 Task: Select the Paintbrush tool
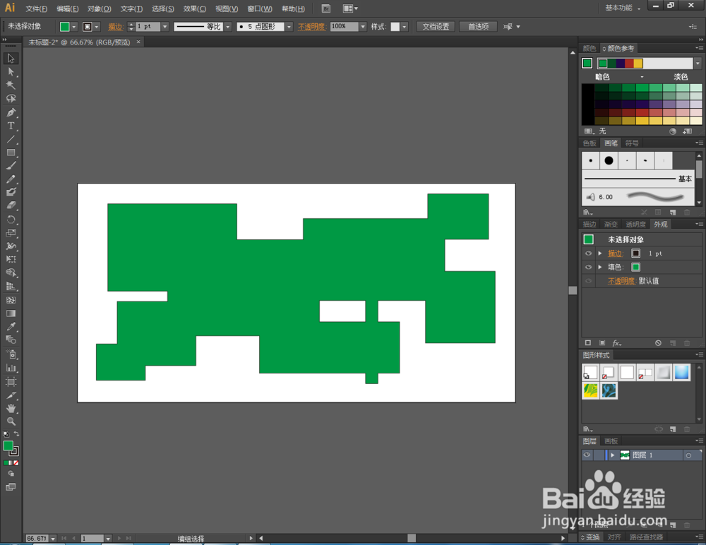coord(11,166)
